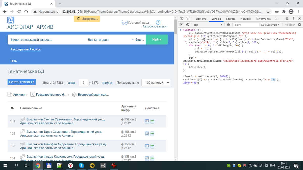Close the DevTools panel

pyautogui.click(x=299, y=19)
